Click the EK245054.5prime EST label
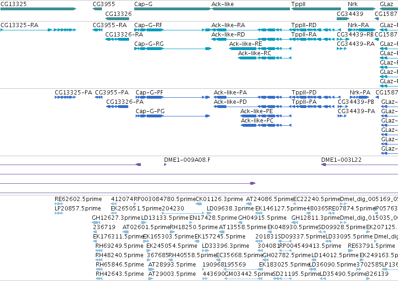The height and width of the screenshot is (281, 398). coord(172,246)
